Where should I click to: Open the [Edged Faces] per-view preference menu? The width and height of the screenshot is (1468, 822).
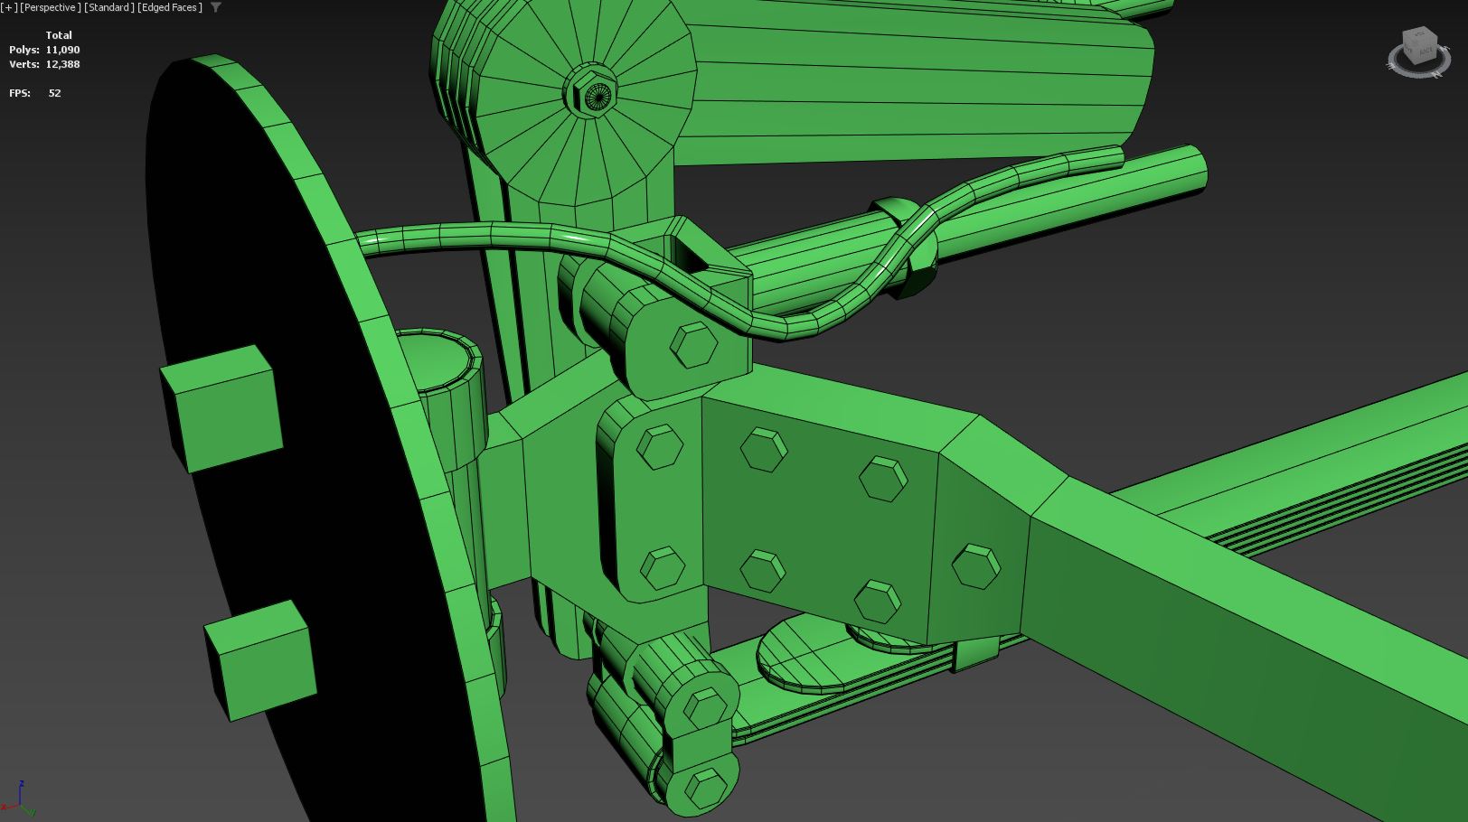point(171,7)
